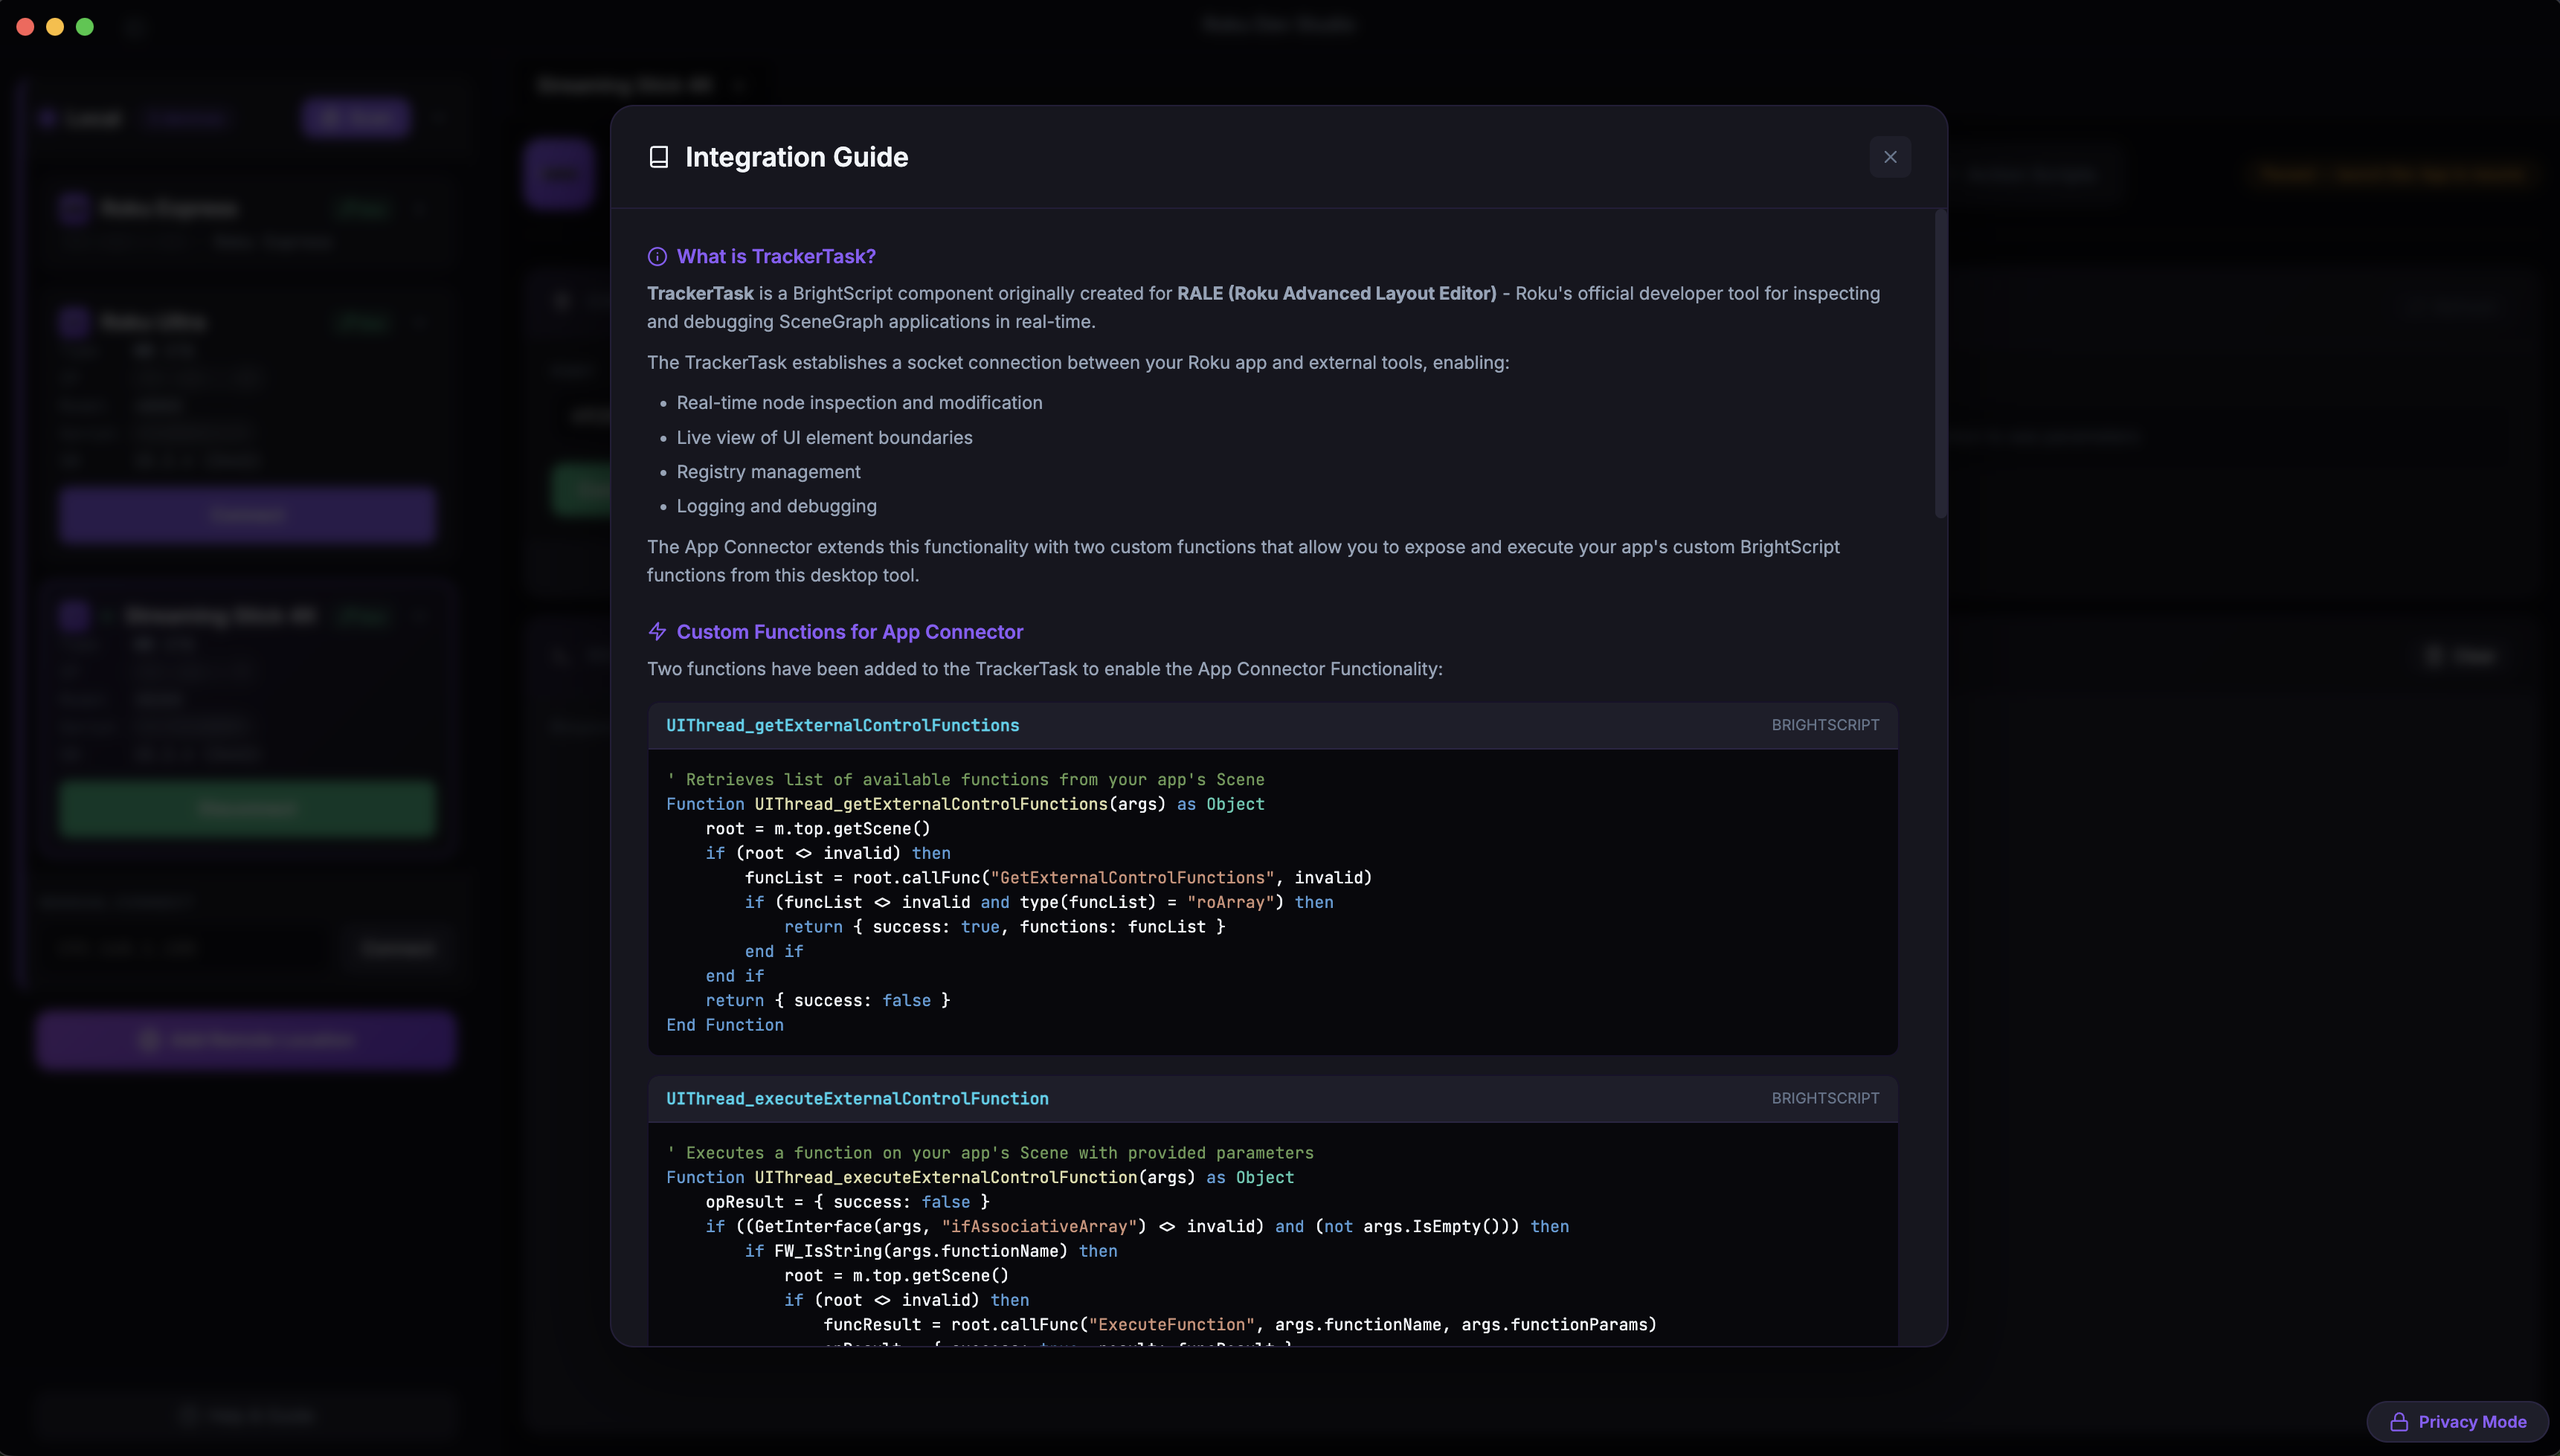Click the lock icon in Privacy Mode
Screen dimensions: 2560x1456
2398,1421
